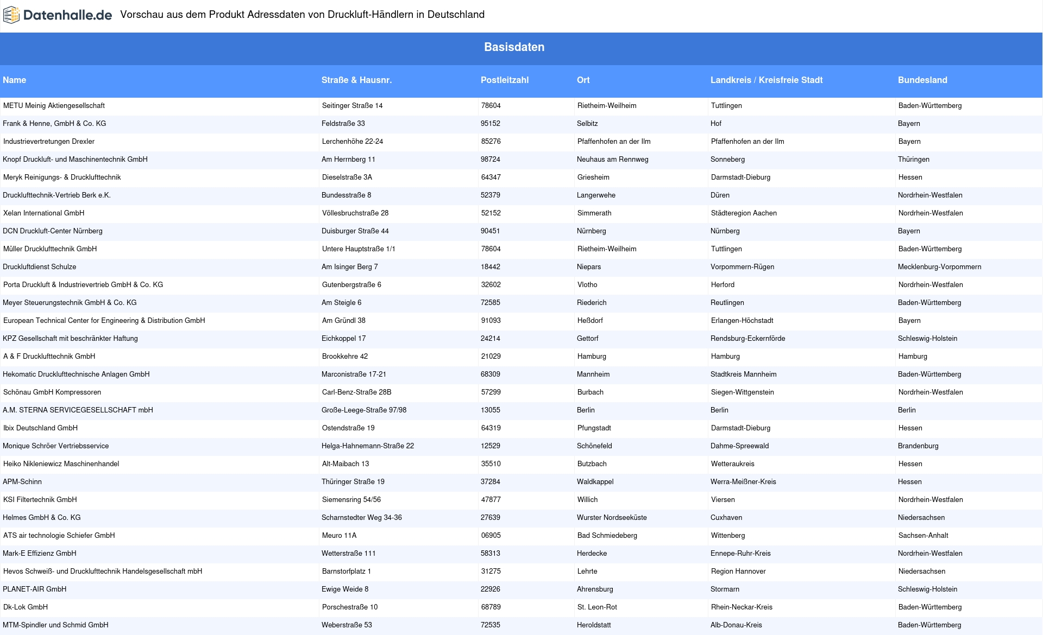The image size is (1043, 635).
Task: Click Meryk Reinigungs- & Drucklufttechnik
Action: (62, 177)
